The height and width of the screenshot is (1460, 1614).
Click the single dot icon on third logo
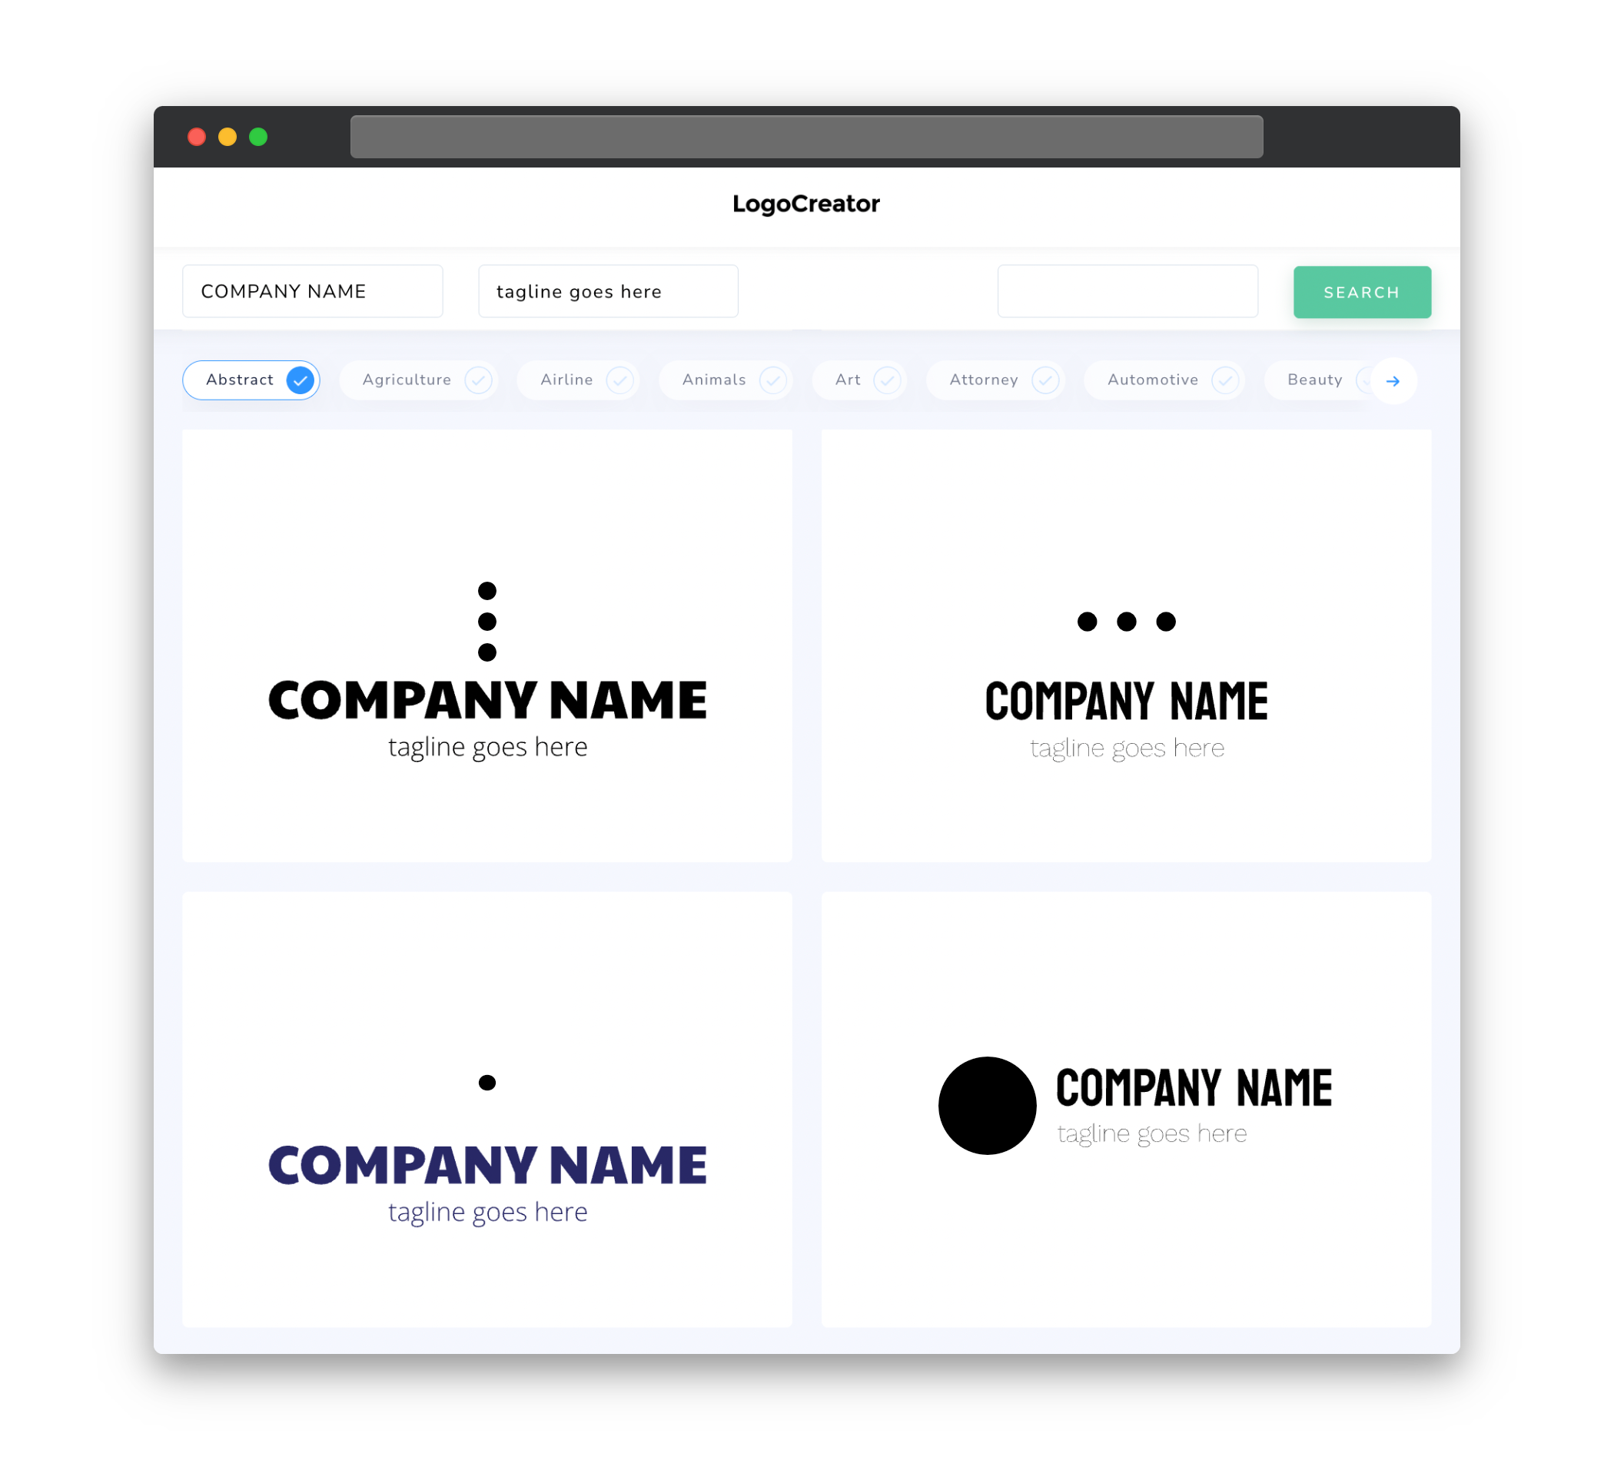point(487,1082)
